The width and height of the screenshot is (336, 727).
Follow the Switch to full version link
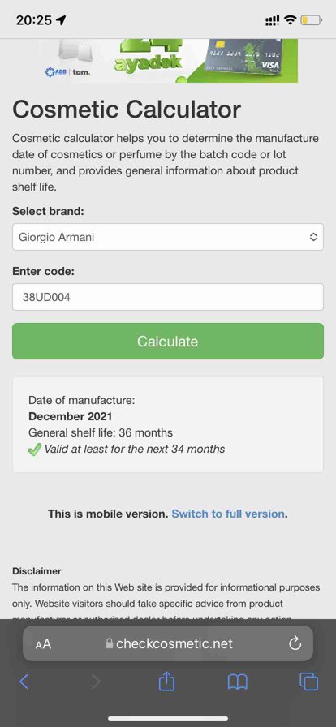click(228, 514)
